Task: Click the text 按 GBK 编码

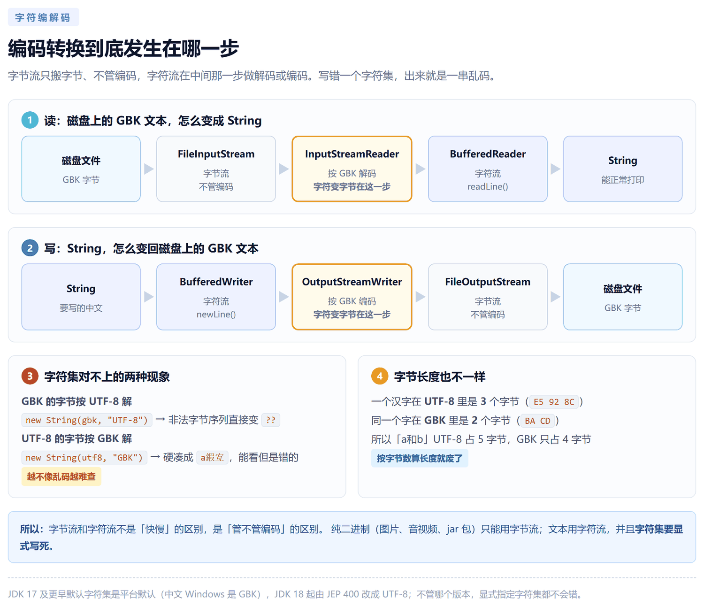Action: coord(352,301)
